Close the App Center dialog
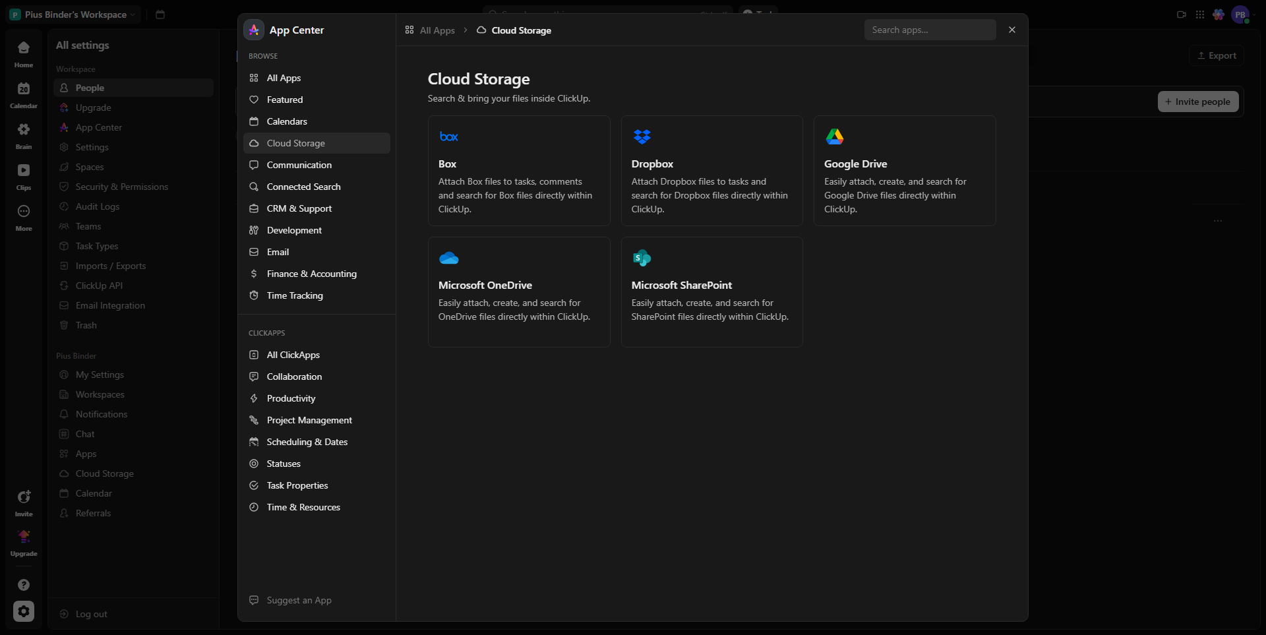Viewport: 1266px width, 635px height. click(x=1012, y=30)
